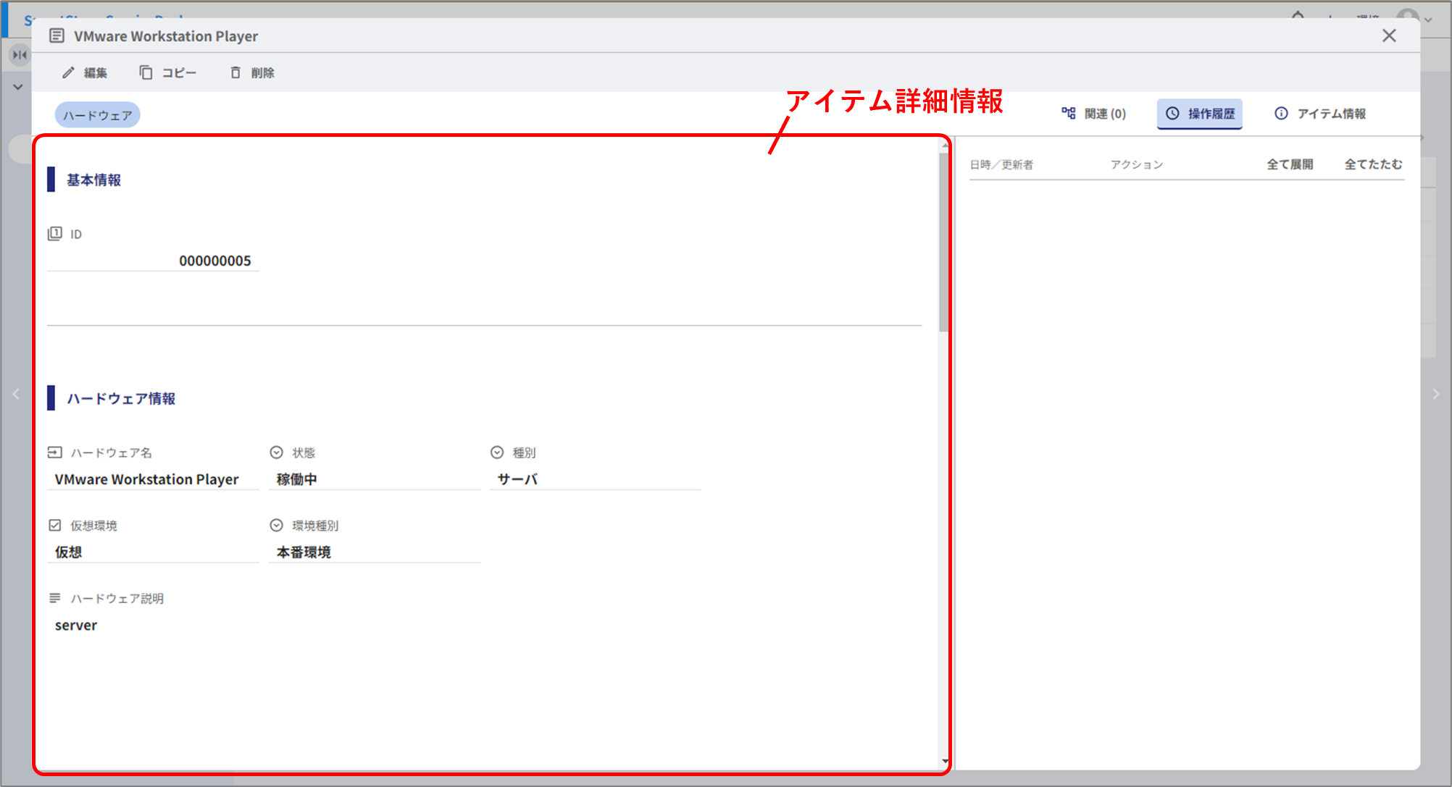The width and height of the screenshot is (1452, 787).
Task: Click the 仮想 value field
Action: coord(153,552)
